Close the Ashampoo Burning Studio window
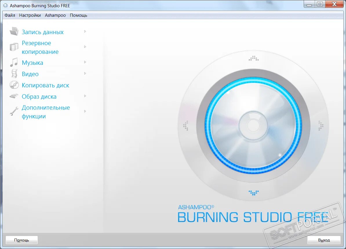Screen dimensions: 346x249 click(x=334, y=4)
